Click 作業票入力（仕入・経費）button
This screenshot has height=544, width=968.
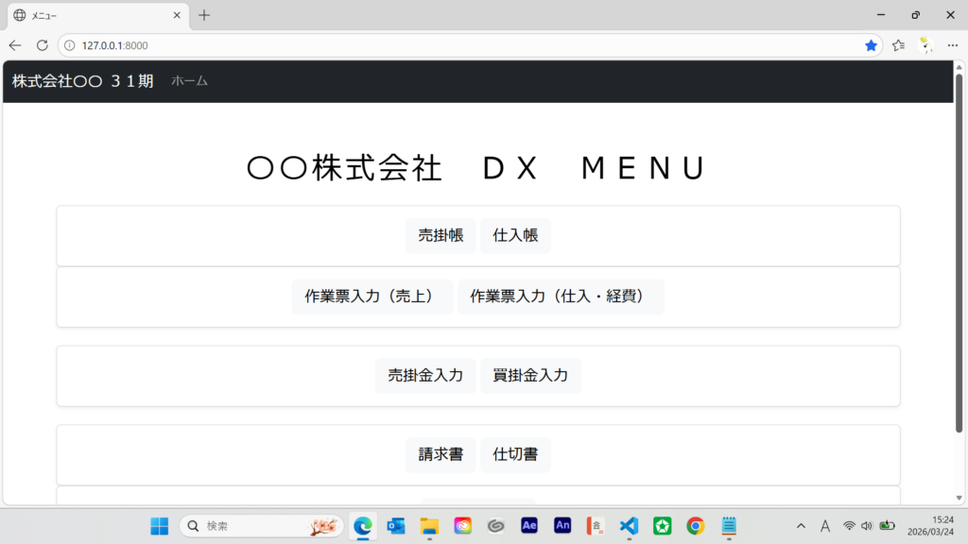561,297
